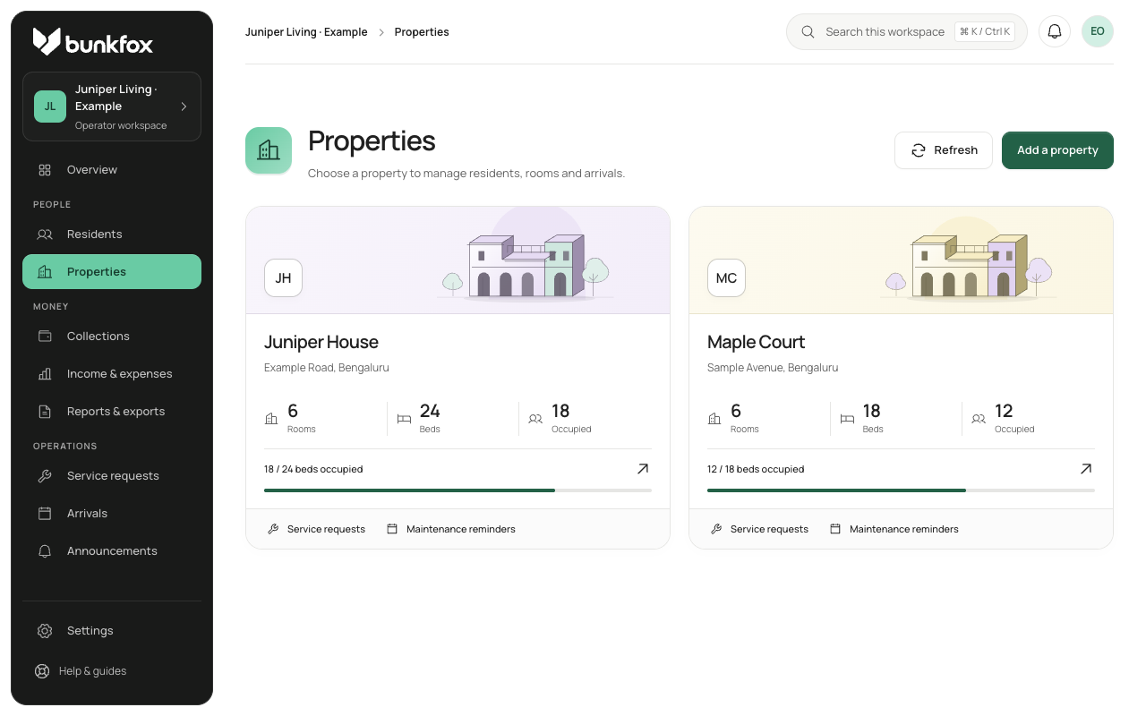Open Help & guides
This screenshot has width=1146, height=716.
coord(112,671)
